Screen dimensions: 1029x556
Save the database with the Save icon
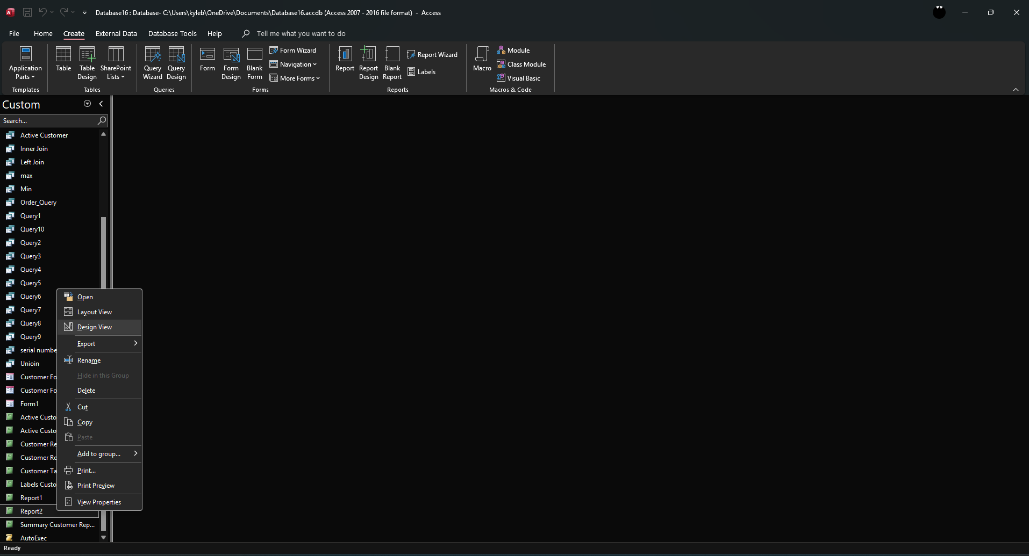click(x=27, y=12)
